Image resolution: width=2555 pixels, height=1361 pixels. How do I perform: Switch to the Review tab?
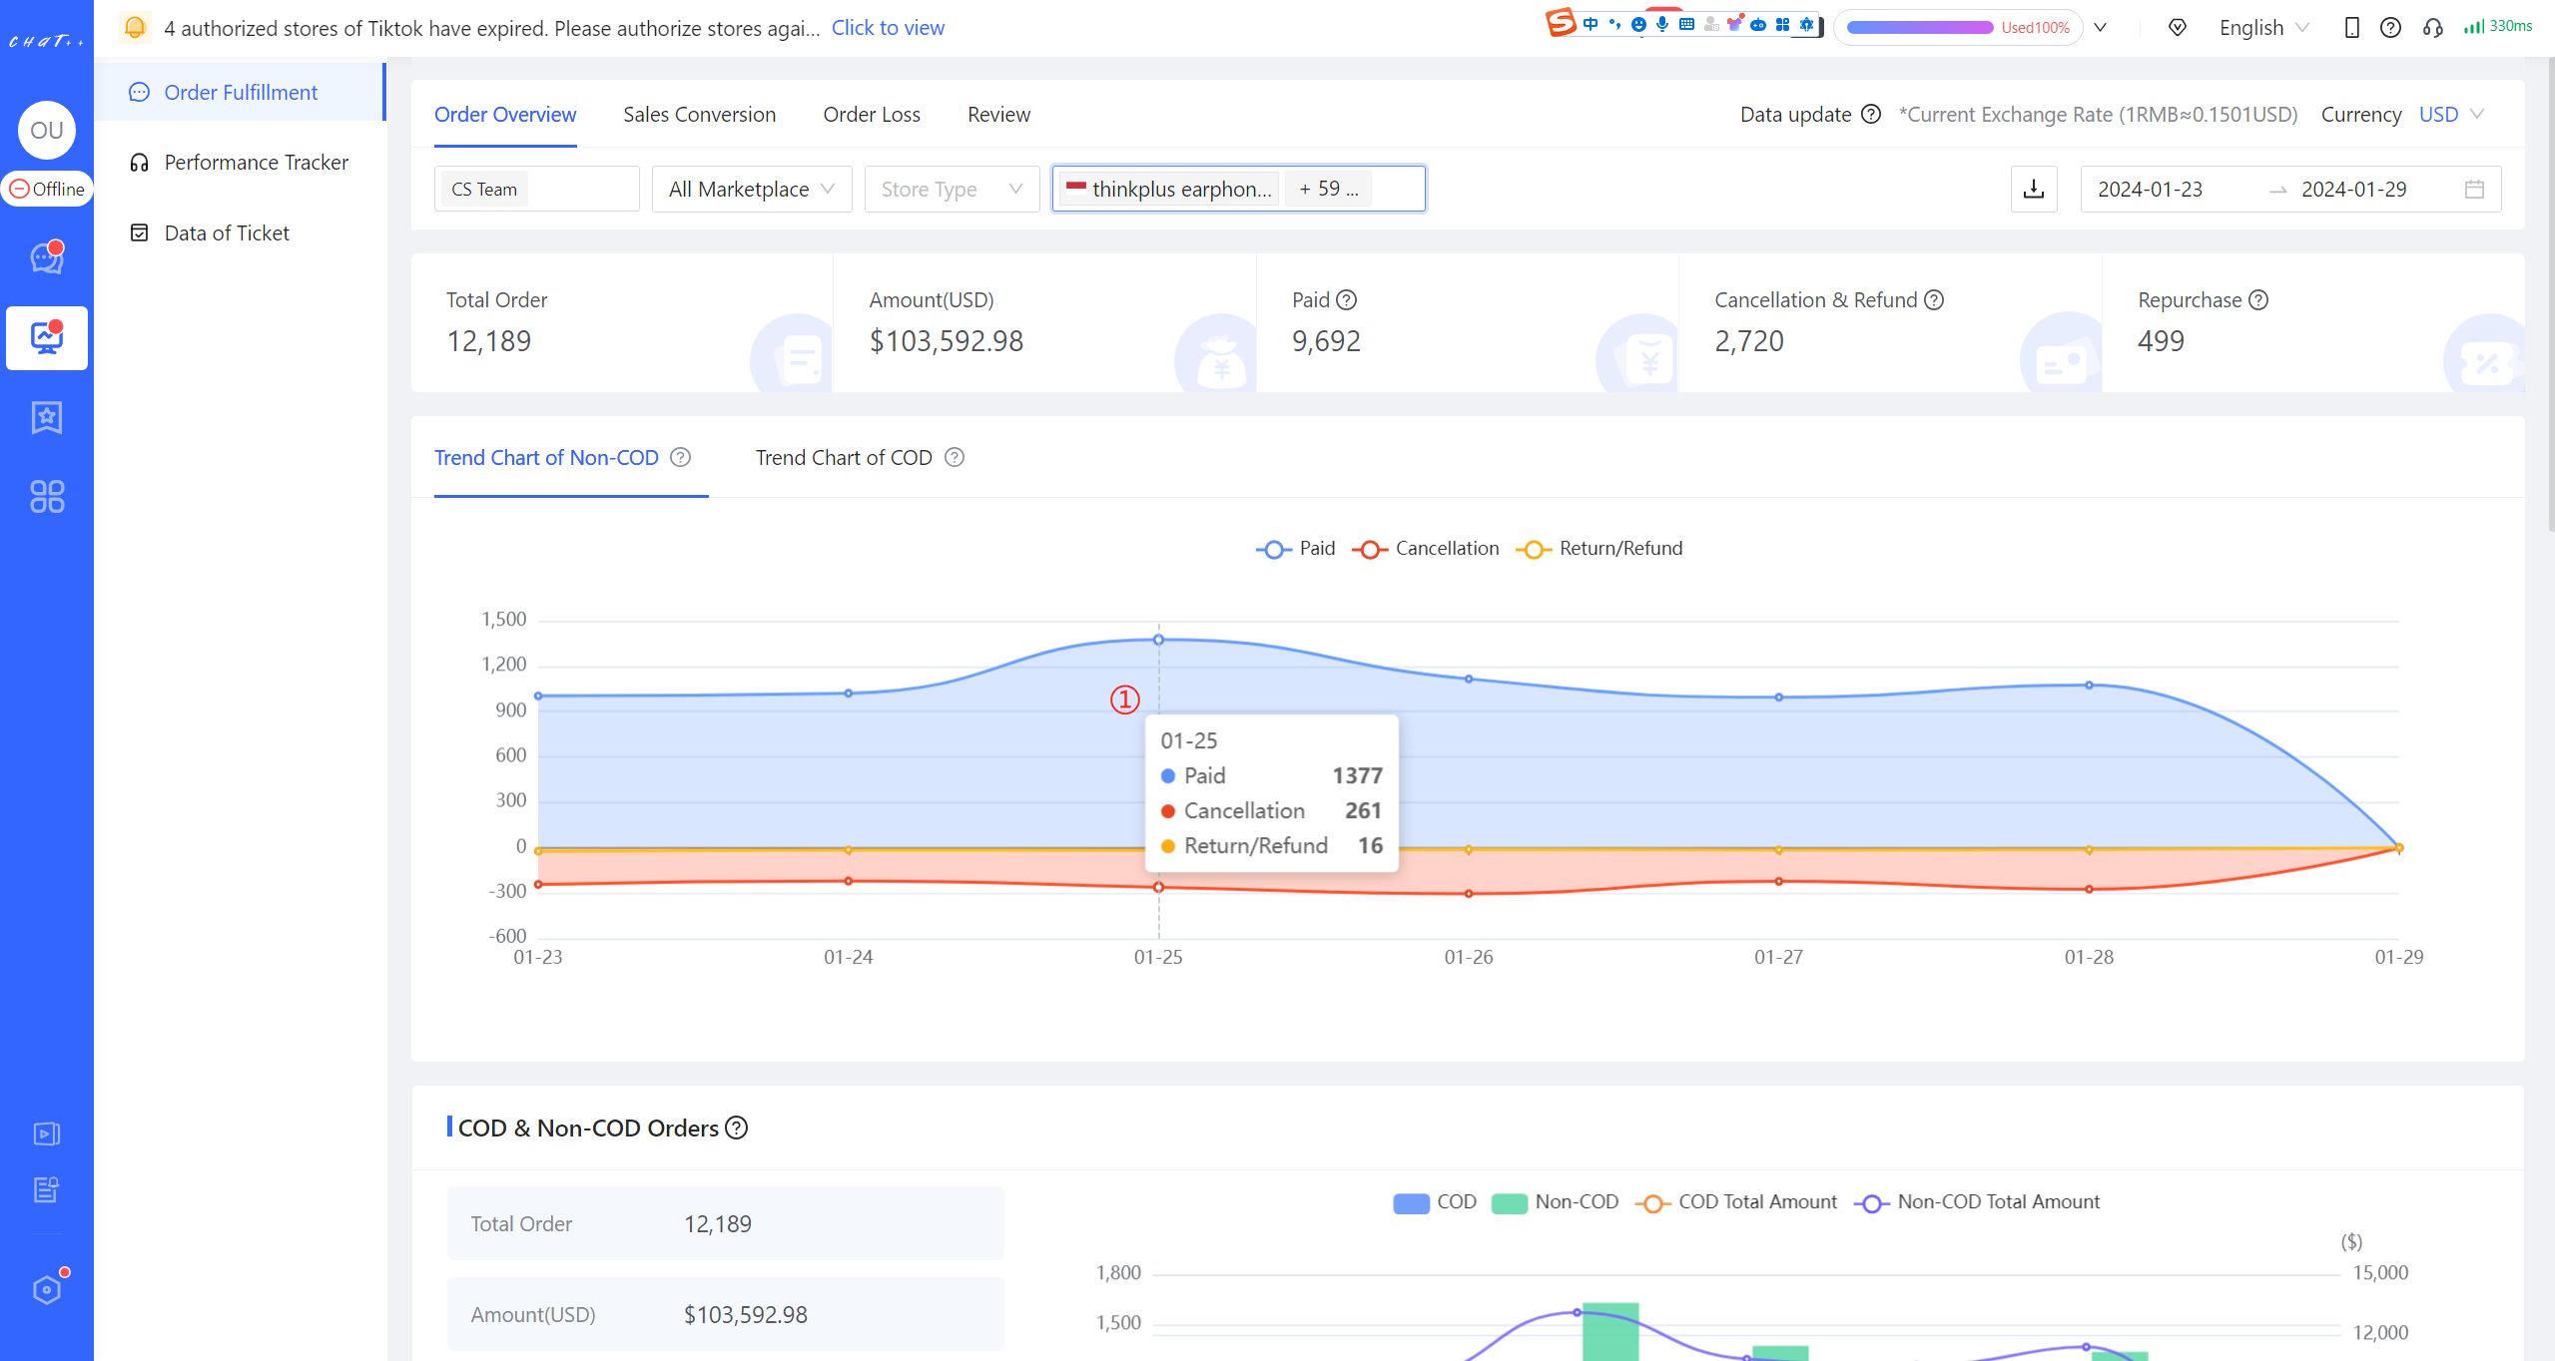998,114
